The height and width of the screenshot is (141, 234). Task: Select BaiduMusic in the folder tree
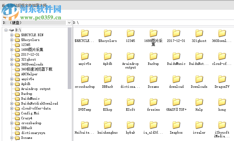point(30,99)
